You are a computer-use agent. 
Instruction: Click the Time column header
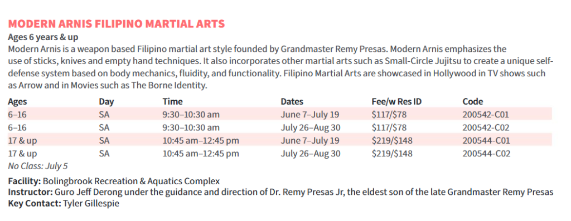click(173, 101)
